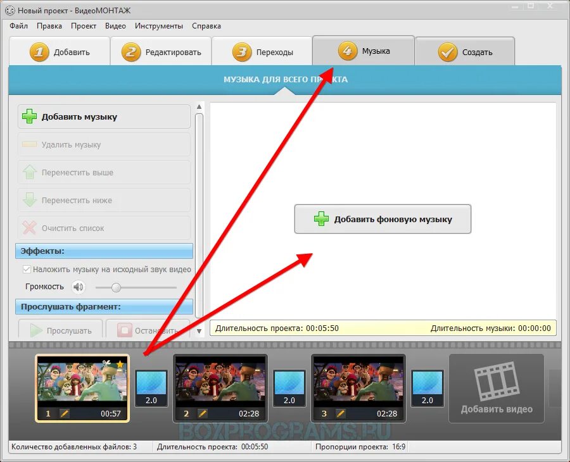Click the pencil edit icon on clip 2
This screenshot has width=570, height=462.
point(203,413)
